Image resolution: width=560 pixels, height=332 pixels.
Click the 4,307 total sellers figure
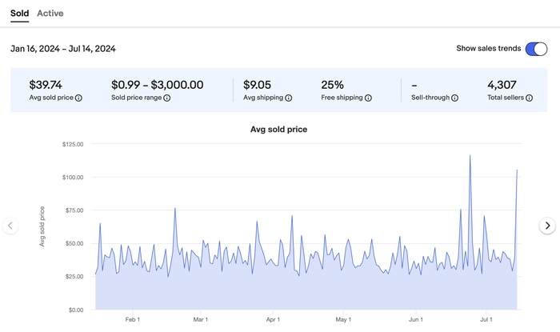504,84
